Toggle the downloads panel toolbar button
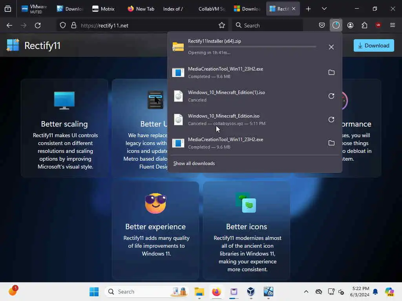This screenshot has height=301, width=402. 336,25
